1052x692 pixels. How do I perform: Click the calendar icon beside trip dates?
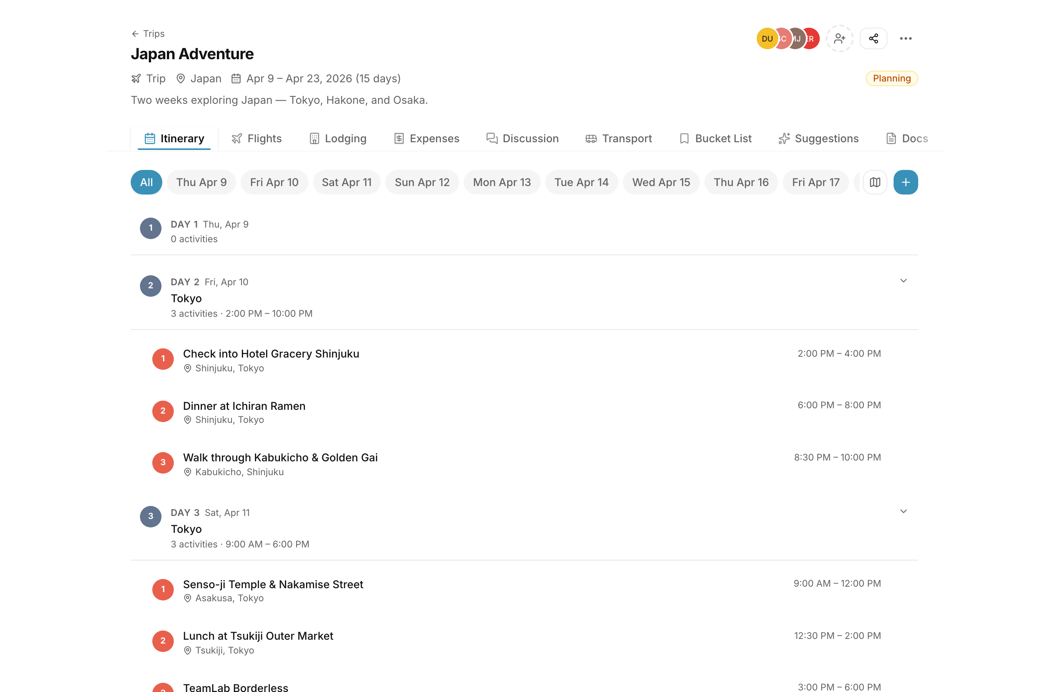pos(236,79)
